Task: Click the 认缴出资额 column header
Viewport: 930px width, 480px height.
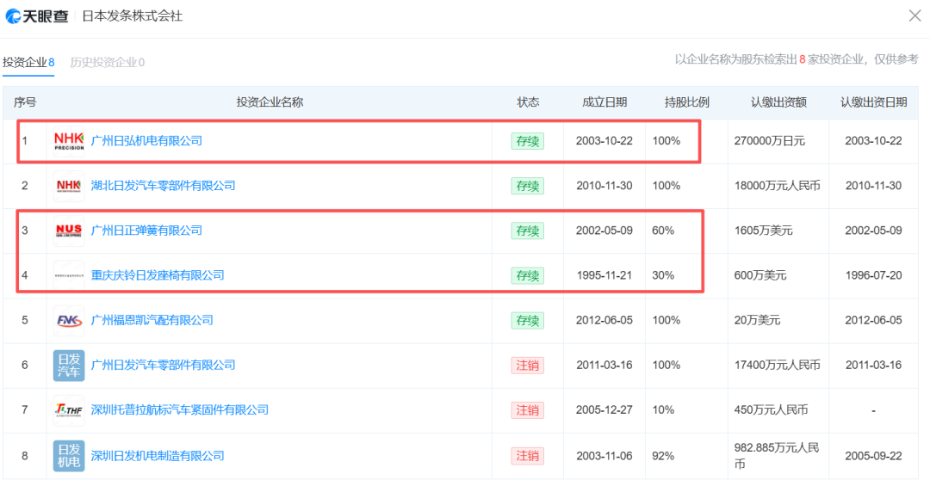Action: pos(778,102)
